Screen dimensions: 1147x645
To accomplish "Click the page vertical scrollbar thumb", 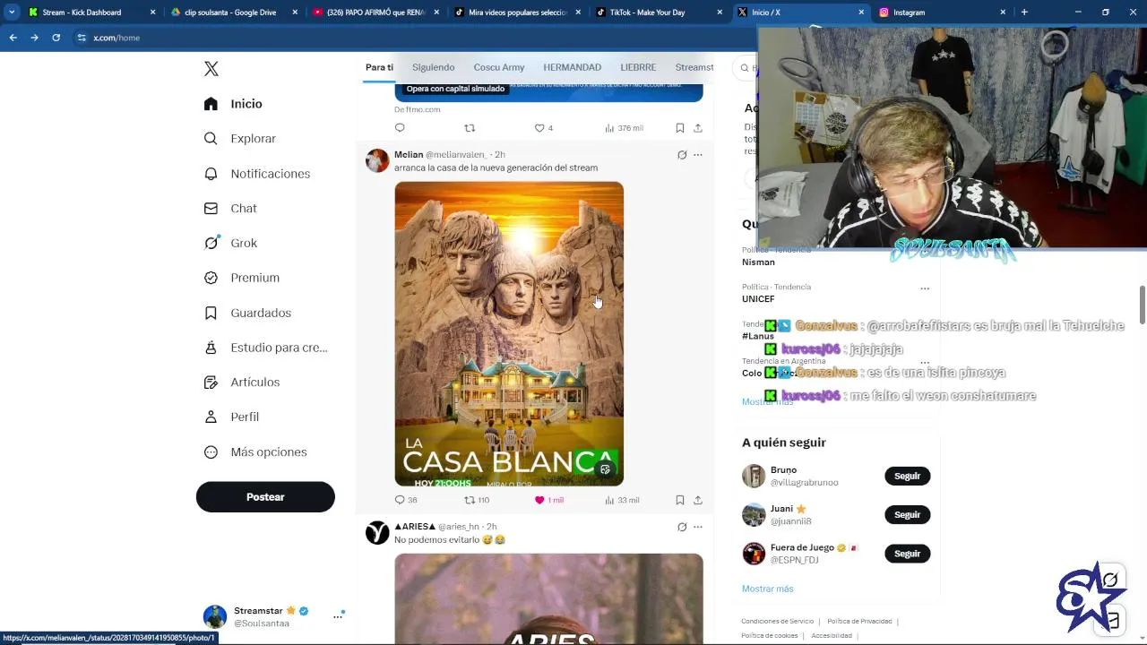I will coord(1143,305).
